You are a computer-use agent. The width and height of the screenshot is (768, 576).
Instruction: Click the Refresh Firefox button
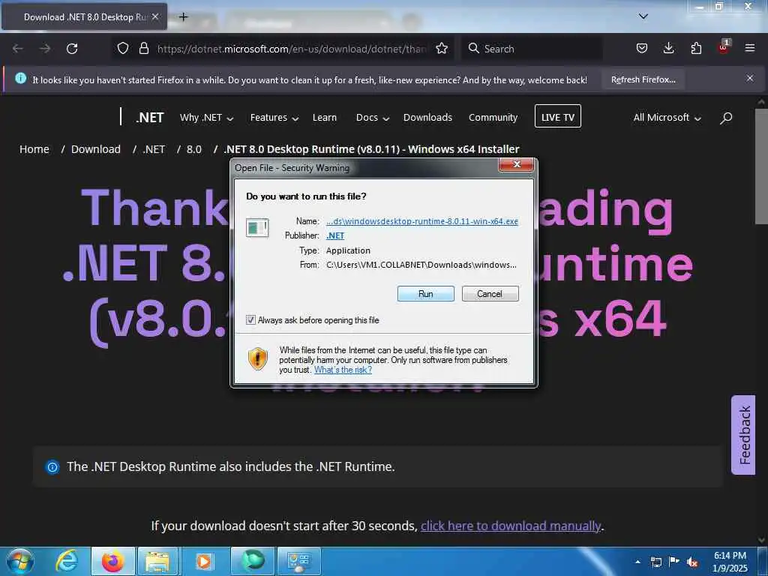click(x=643, y=79)
